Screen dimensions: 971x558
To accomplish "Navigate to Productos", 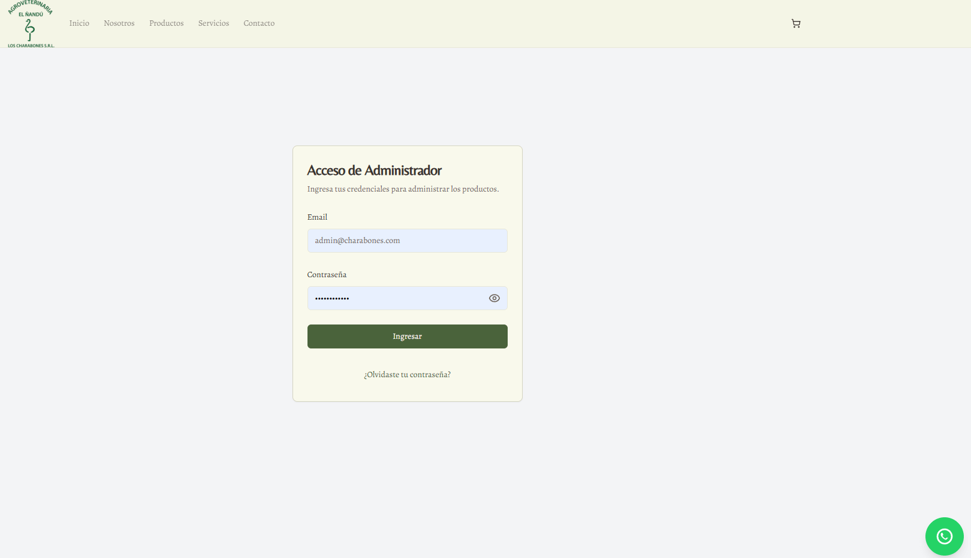I will tap(166, 23).
